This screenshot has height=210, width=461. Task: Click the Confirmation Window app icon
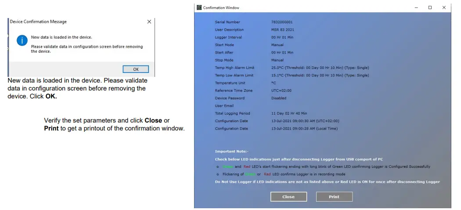click(199, 7)
